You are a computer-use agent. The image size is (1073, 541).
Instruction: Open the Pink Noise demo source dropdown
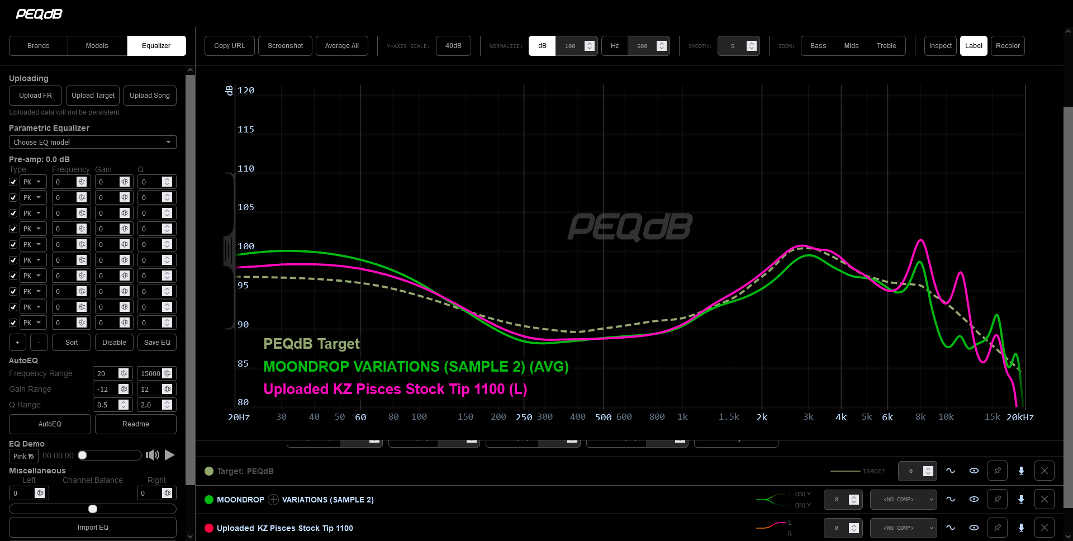(x=23, y=456)
